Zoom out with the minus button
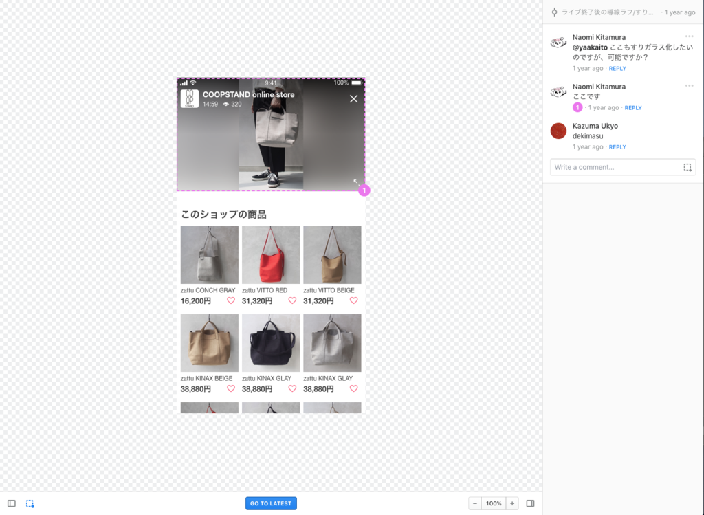Viewport: 704px width, 515px height. [x=475, y=503]
